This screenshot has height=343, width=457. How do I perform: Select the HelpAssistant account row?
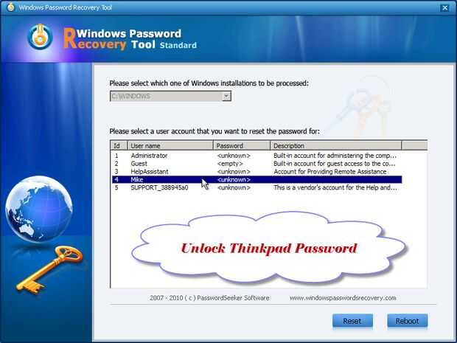coord(257,171)
